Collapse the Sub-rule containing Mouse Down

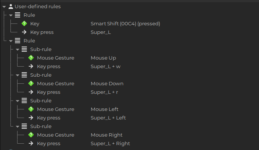click(x=18, y=75)
